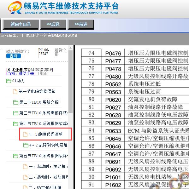This screenshot has height=189, width=189.
Task: Click row number 74 cell
Action: (91, 53)
